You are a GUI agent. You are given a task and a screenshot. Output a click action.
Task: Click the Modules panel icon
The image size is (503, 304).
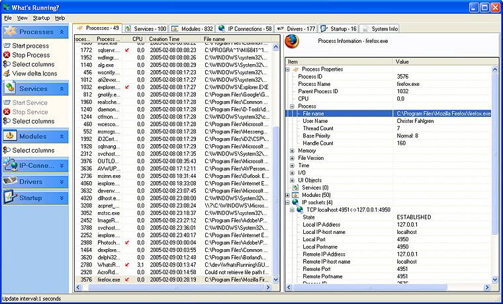tap(10, 136)
